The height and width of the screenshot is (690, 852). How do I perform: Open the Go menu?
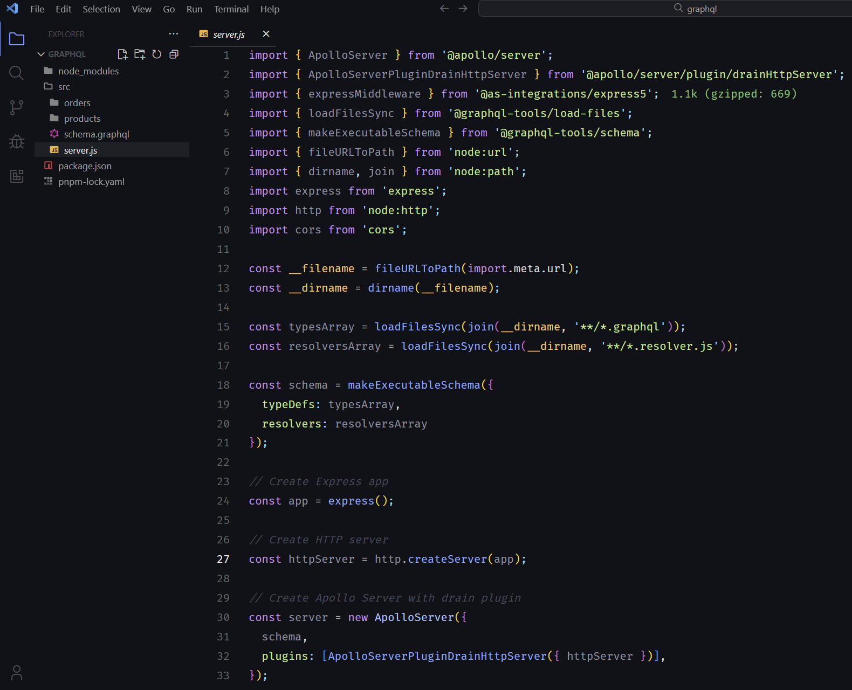[x=169, y=9]
